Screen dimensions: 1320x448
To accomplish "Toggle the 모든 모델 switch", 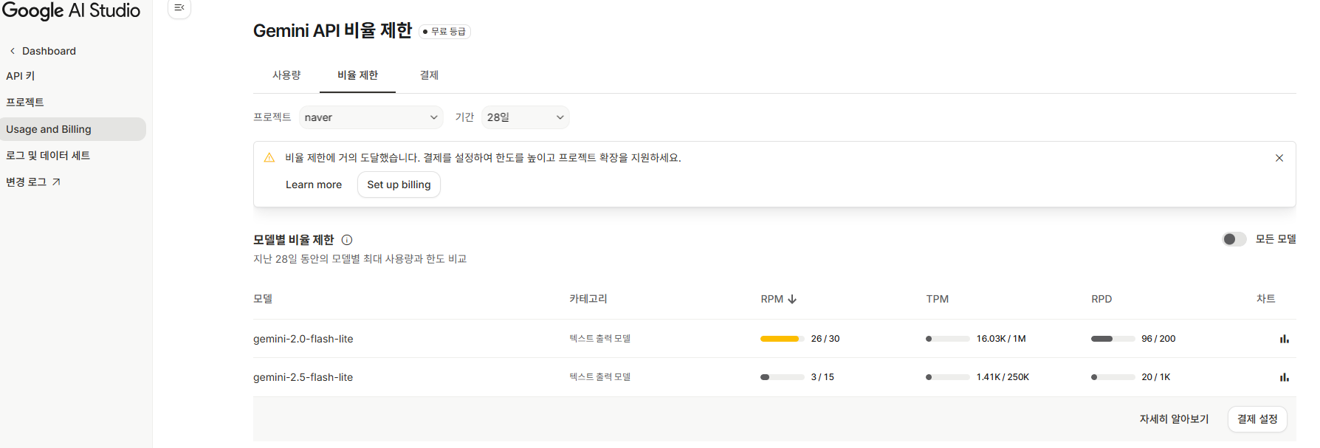I will pos(1234,239).
